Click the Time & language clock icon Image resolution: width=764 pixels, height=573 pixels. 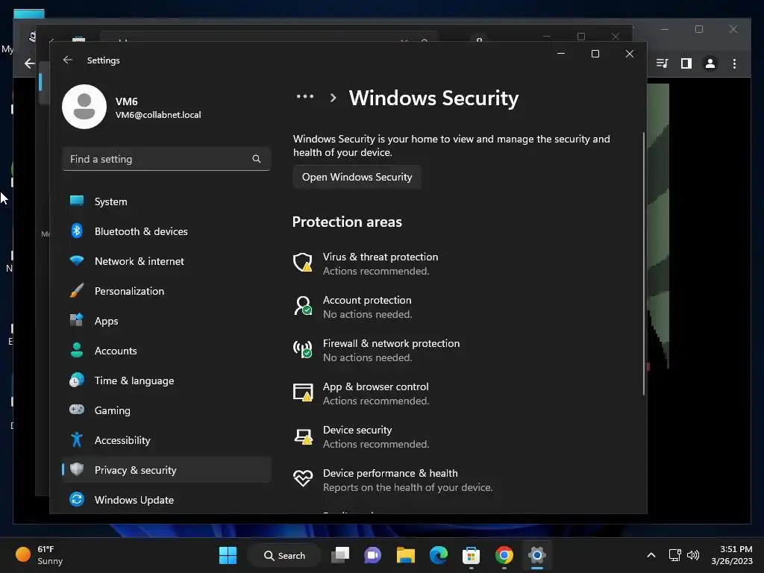[77, 380]
